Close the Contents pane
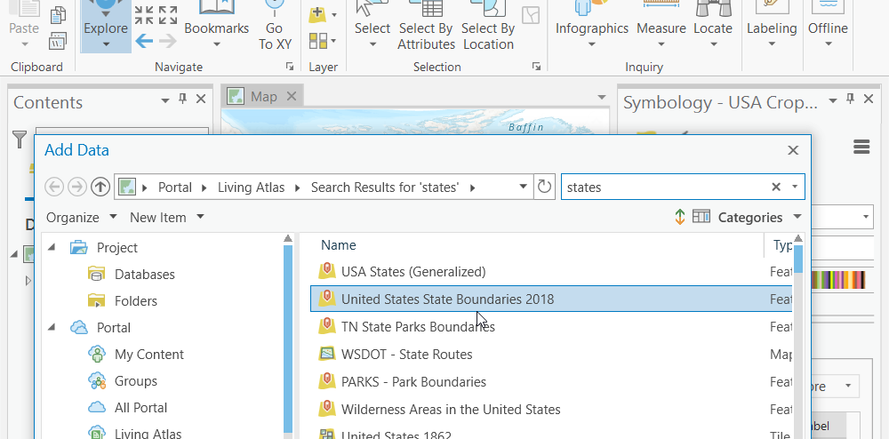The width and height of the screenshot is (889, 439). tap(201, 100)
